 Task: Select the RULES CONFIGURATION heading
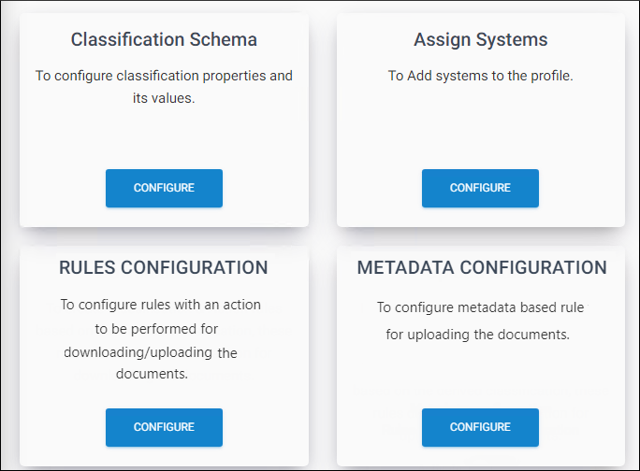pyautogui.click(x=164, y=267)
